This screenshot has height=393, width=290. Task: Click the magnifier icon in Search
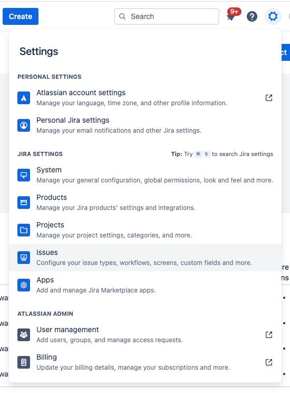point(122,16)
